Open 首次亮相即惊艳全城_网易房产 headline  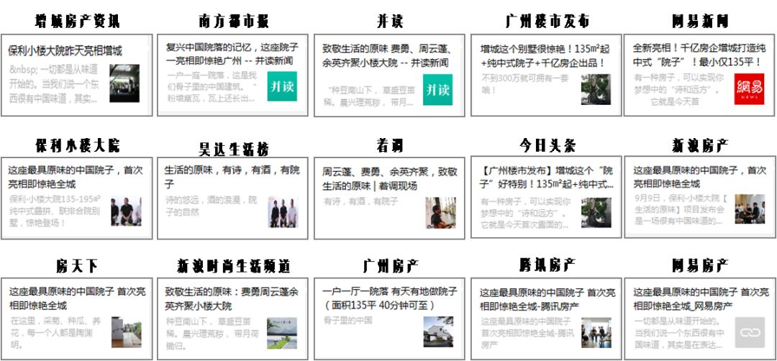point(701,298)
